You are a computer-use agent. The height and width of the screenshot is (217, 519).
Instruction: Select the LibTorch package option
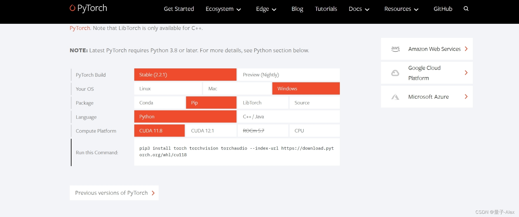[x=263, y=102]
